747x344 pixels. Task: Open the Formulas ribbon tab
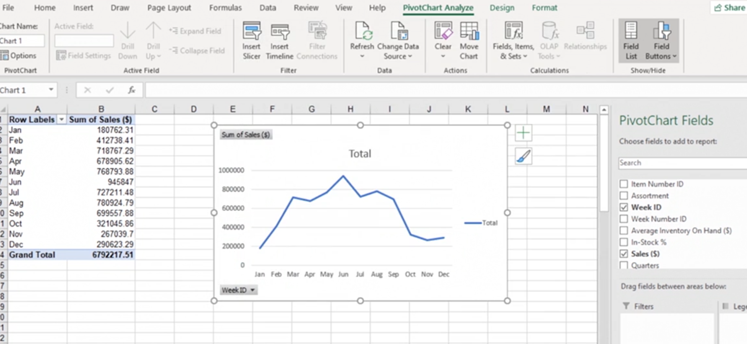225,8
